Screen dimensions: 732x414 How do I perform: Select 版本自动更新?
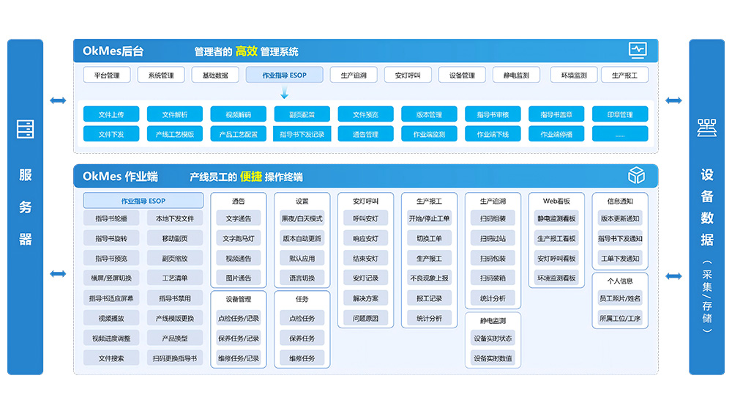click(x=302, y=238)
